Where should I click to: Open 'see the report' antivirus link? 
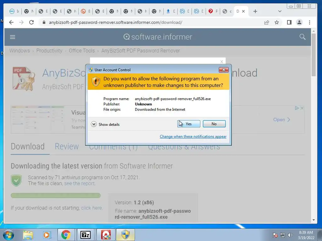(80, 183)
